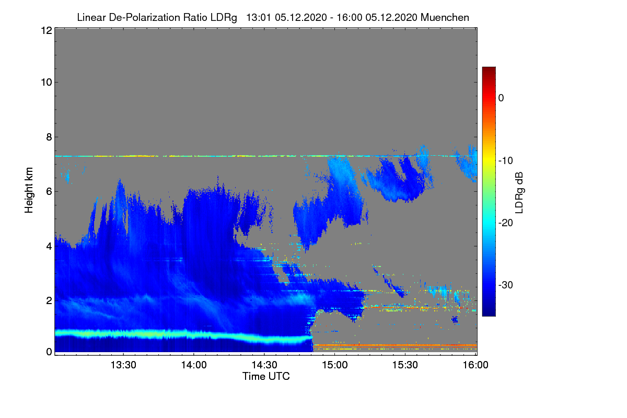Click the 'Time UTC' axis label
The height and width of the screenshot is (418, 627).
click(266, 376)
